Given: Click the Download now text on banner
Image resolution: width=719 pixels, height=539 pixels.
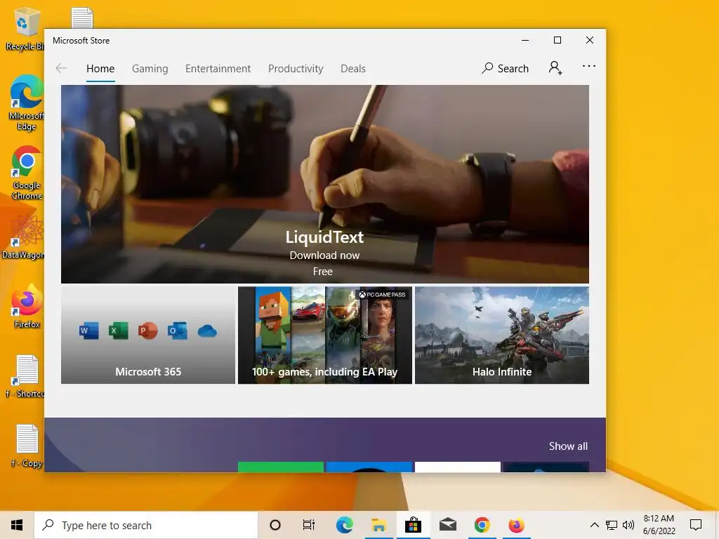Looking at the screenshot, I should [324, 255].
